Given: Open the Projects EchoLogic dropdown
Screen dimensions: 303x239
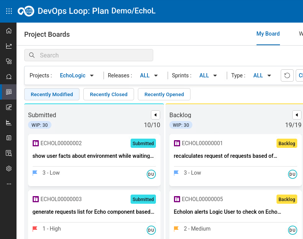Looking at the screenshot, I should (x=77, y=75).
